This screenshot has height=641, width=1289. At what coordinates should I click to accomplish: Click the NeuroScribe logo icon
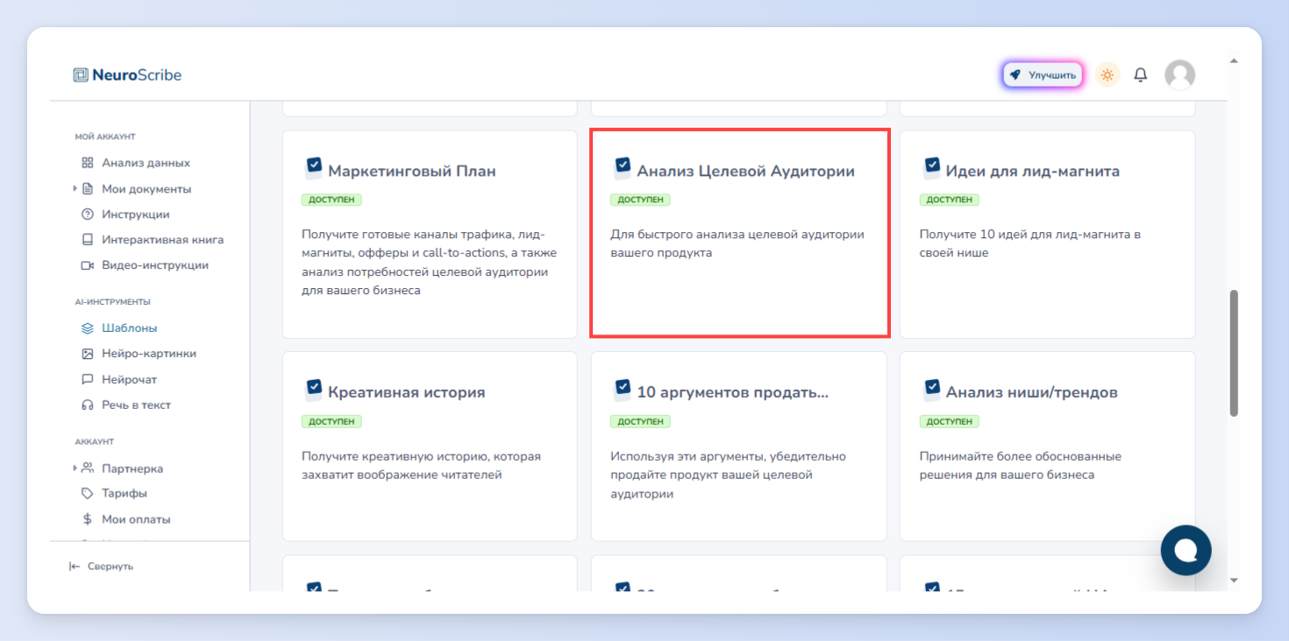[81, 75]
